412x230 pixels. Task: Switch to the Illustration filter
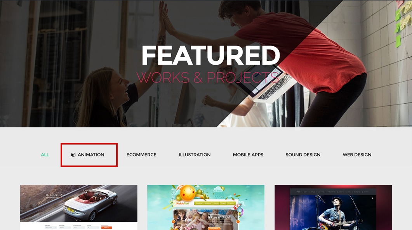[x=195, y=155]
